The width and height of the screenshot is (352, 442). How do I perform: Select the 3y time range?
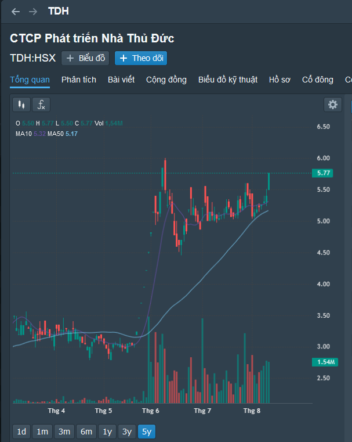point(126,432)
